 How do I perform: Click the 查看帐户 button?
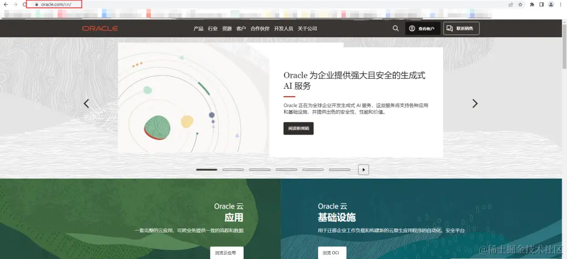click(423, 28)
